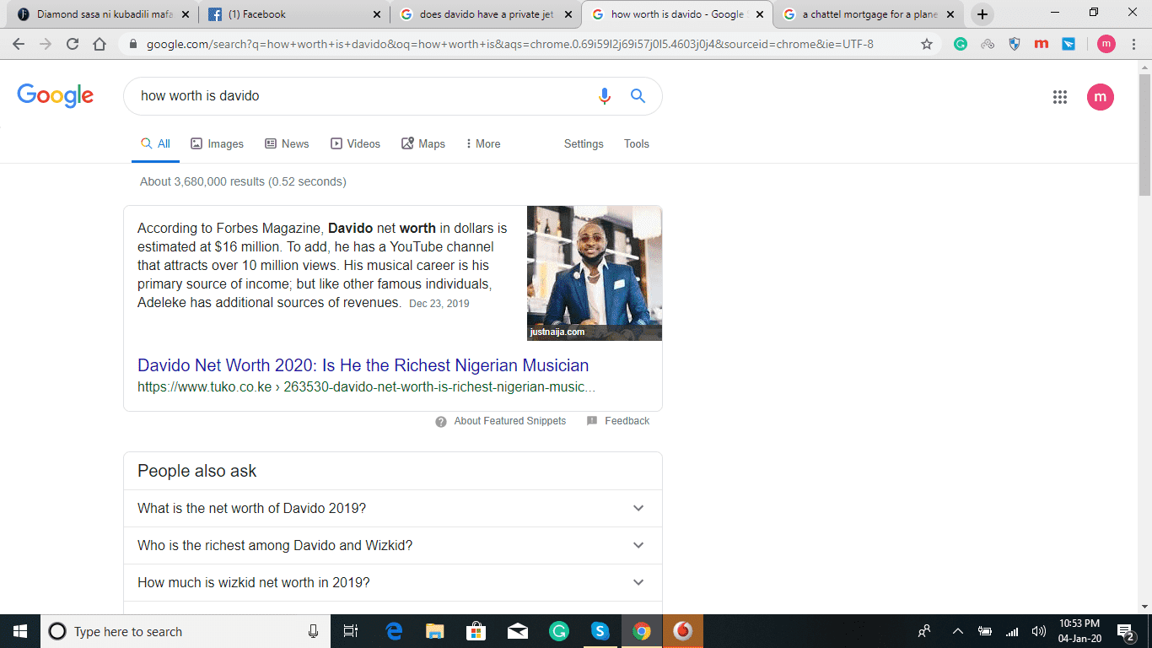Expand 'How much is wizkid net worth in 2019?'

pos(393,582)
